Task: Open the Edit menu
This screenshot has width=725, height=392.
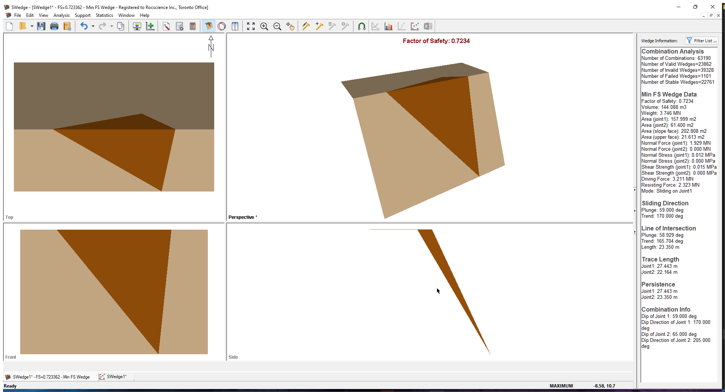Action: click(x=30, y=15)
